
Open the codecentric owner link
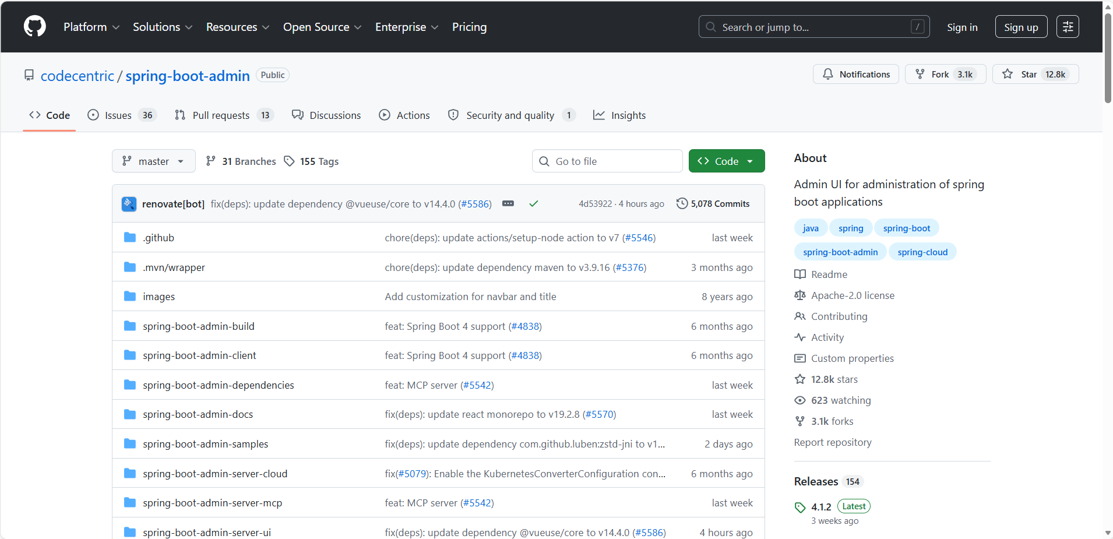(78, 76)
